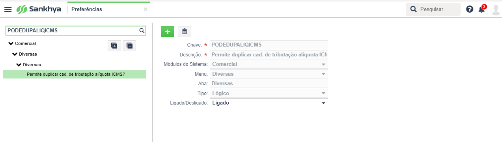Screen dimensions: 502x142
Task: Click the top Pesquisar search field
Action: 433,9
